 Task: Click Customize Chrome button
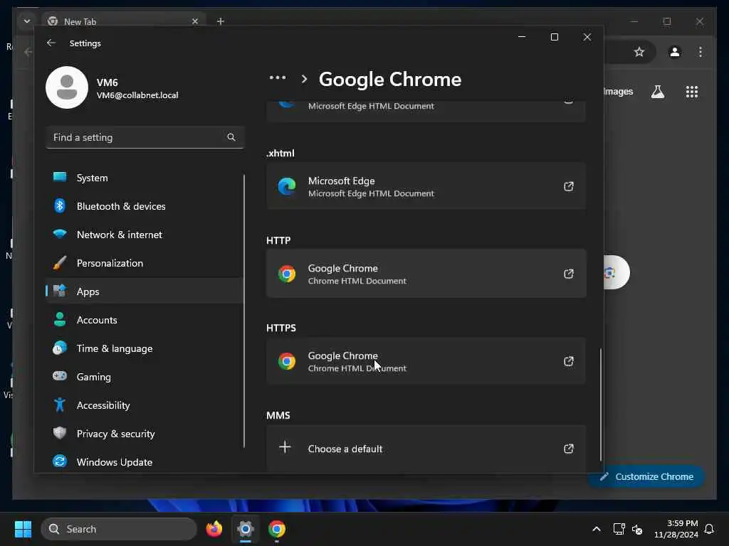point(646,476)
